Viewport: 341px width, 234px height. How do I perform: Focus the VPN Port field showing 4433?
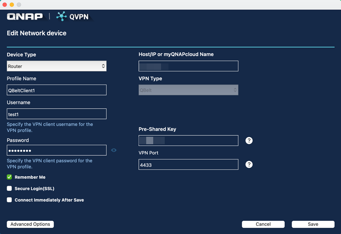[x=188, y=165]
